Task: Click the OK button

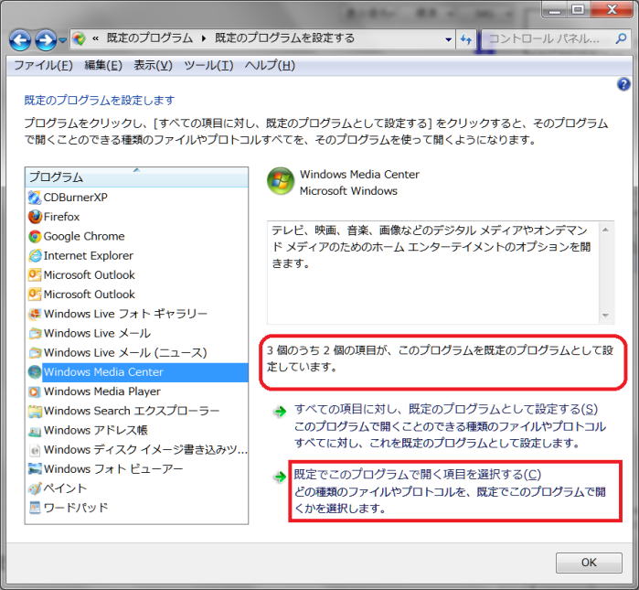Action: pyautogui.click(x=589, y=563)
